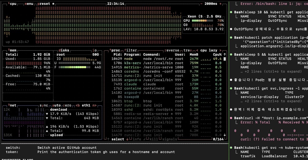This screenshot has height=160, width=308.
Task: Click the root disk used (U) bar
Action: coord(74,63)
